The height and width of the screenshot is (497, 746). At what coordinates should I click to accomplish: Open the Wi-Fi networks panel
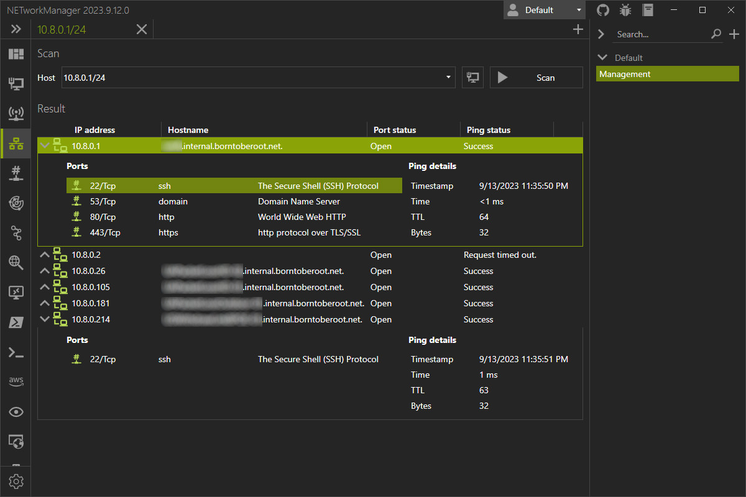[x=16, y=114]
